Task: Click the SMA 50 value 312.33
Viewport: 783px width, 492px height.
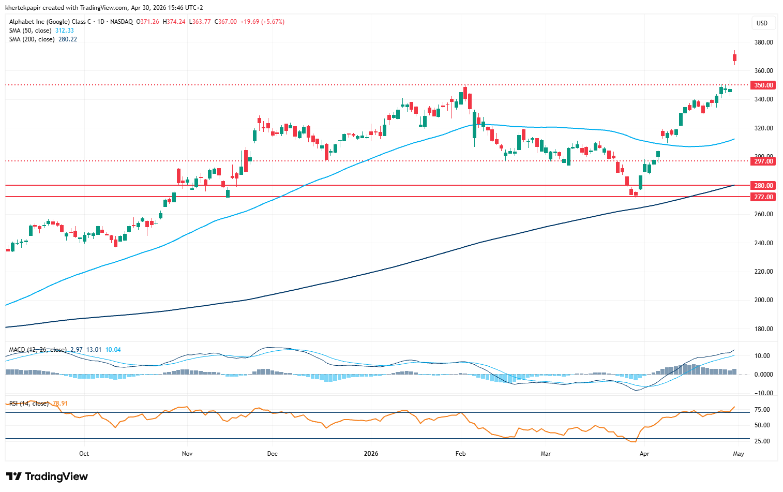Action: tap(65, 31)
